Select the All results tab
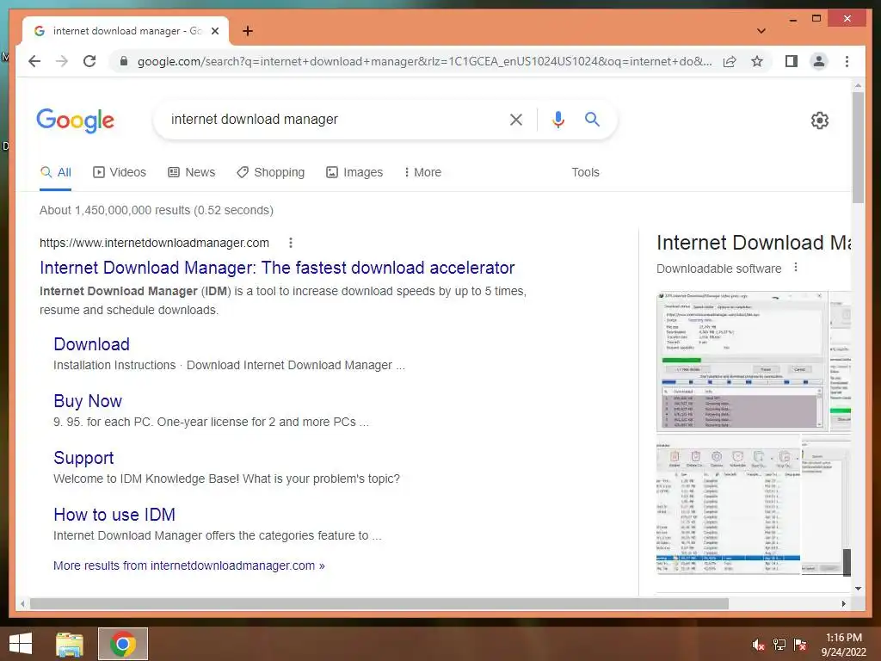 pyautogui.click(x=56, y=172)
